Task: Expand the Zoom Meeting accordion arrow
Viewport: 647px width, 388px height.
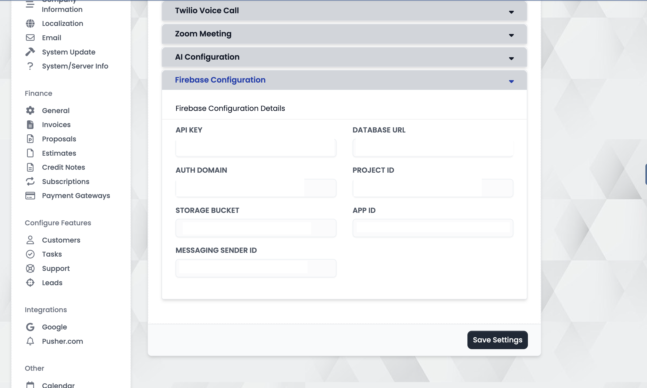Action: coord(511,35)
